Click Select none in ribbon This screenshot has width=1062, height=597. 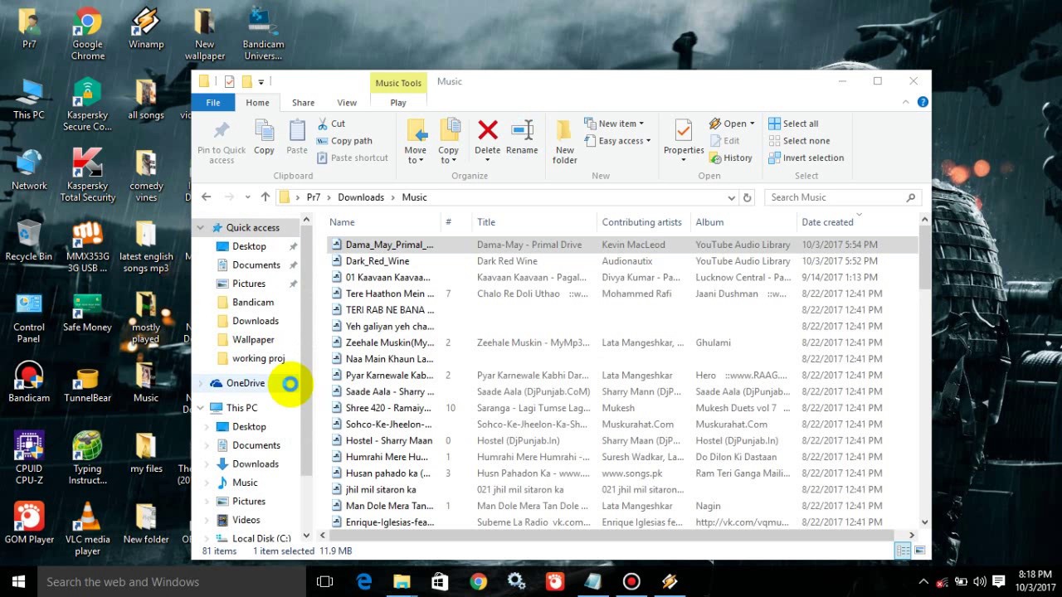coord(799,141)
